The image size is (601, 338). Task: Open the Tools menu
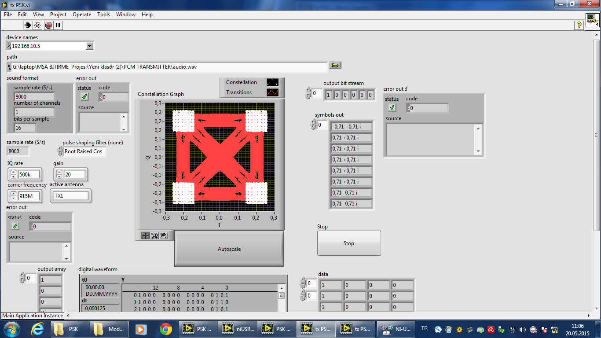click(x=104, y=15)
